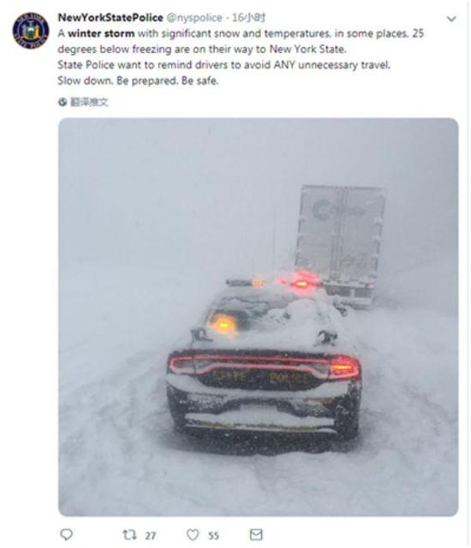
Task: Share via the envelope message icon
Action: [x=256, y=534]
